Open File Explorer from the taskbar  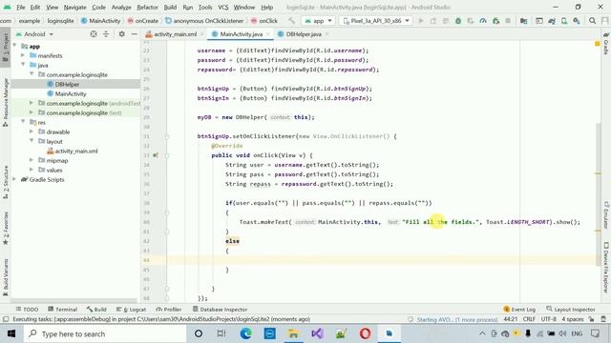[293, 333]
